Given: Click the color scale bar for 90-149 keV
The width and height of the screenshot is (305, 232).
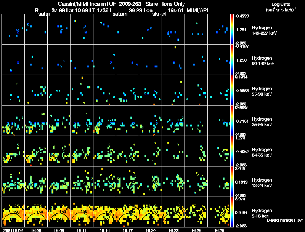Looking at the screenshot, I should 232,60.
